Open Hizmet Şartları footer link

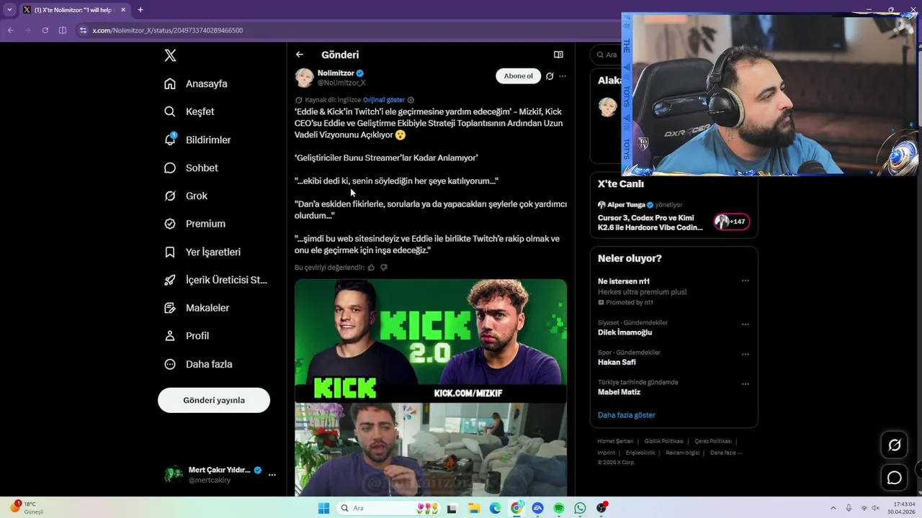[615, 441]
